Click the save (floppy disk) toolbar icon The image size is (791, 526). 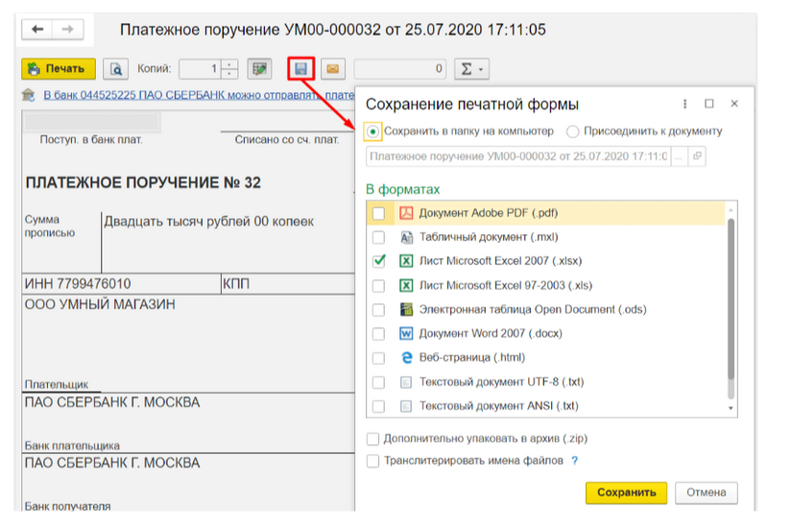pos(300,69)
